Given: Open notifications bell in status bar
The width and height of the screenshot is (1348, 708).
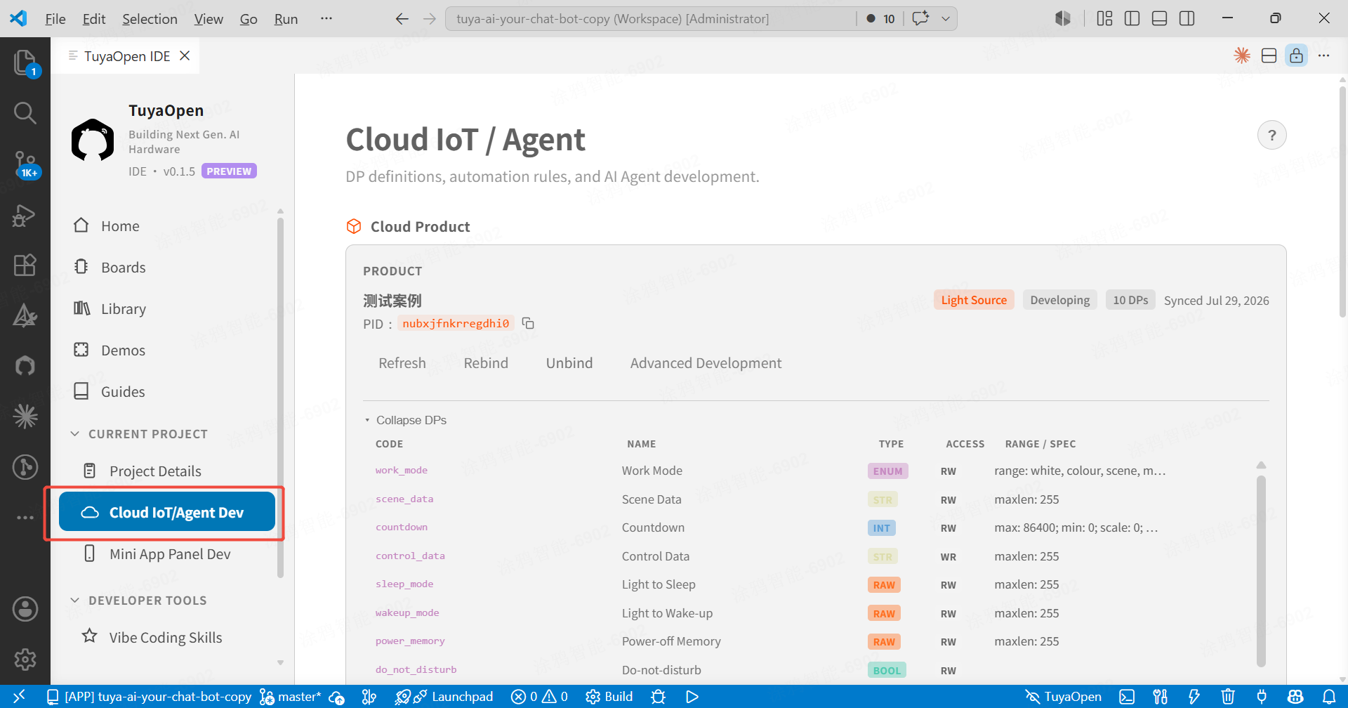Looking at the screenshot, I should pyautogui.click(x=1329, y=697).
